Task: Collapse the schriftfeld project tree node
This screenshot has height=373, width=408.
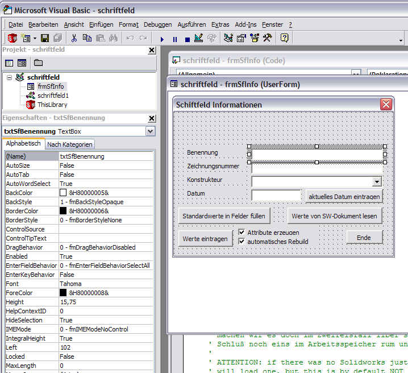Action: [x=10, y=77]
